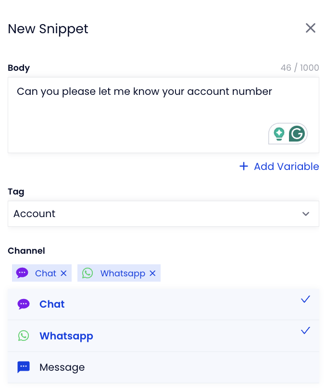Remove the Whatsapp channel chip

pos(152,273)
